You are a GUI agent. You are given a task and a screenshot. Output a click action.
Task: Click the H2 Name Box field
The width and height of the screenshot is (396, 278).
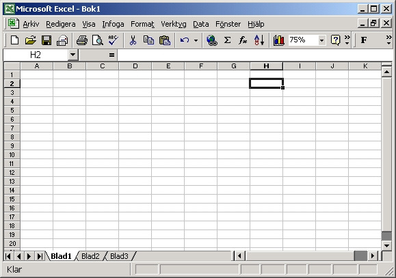[36, 55]
